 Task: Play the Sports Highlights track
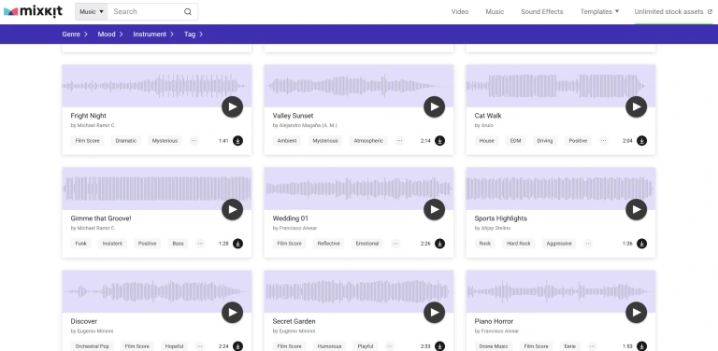[x=636, y=210]
